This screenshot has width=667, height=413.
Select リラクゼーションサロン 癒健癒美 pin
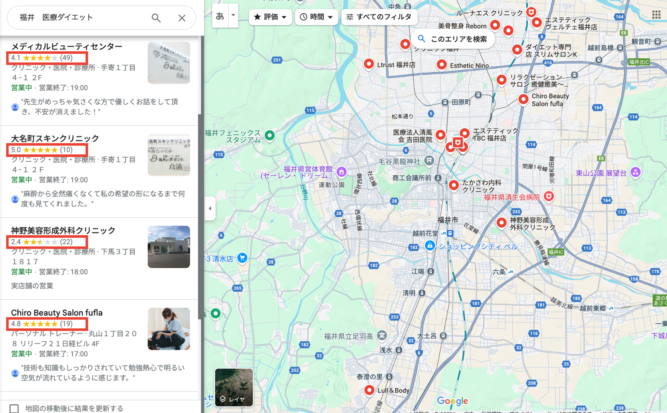coord(502,80)
